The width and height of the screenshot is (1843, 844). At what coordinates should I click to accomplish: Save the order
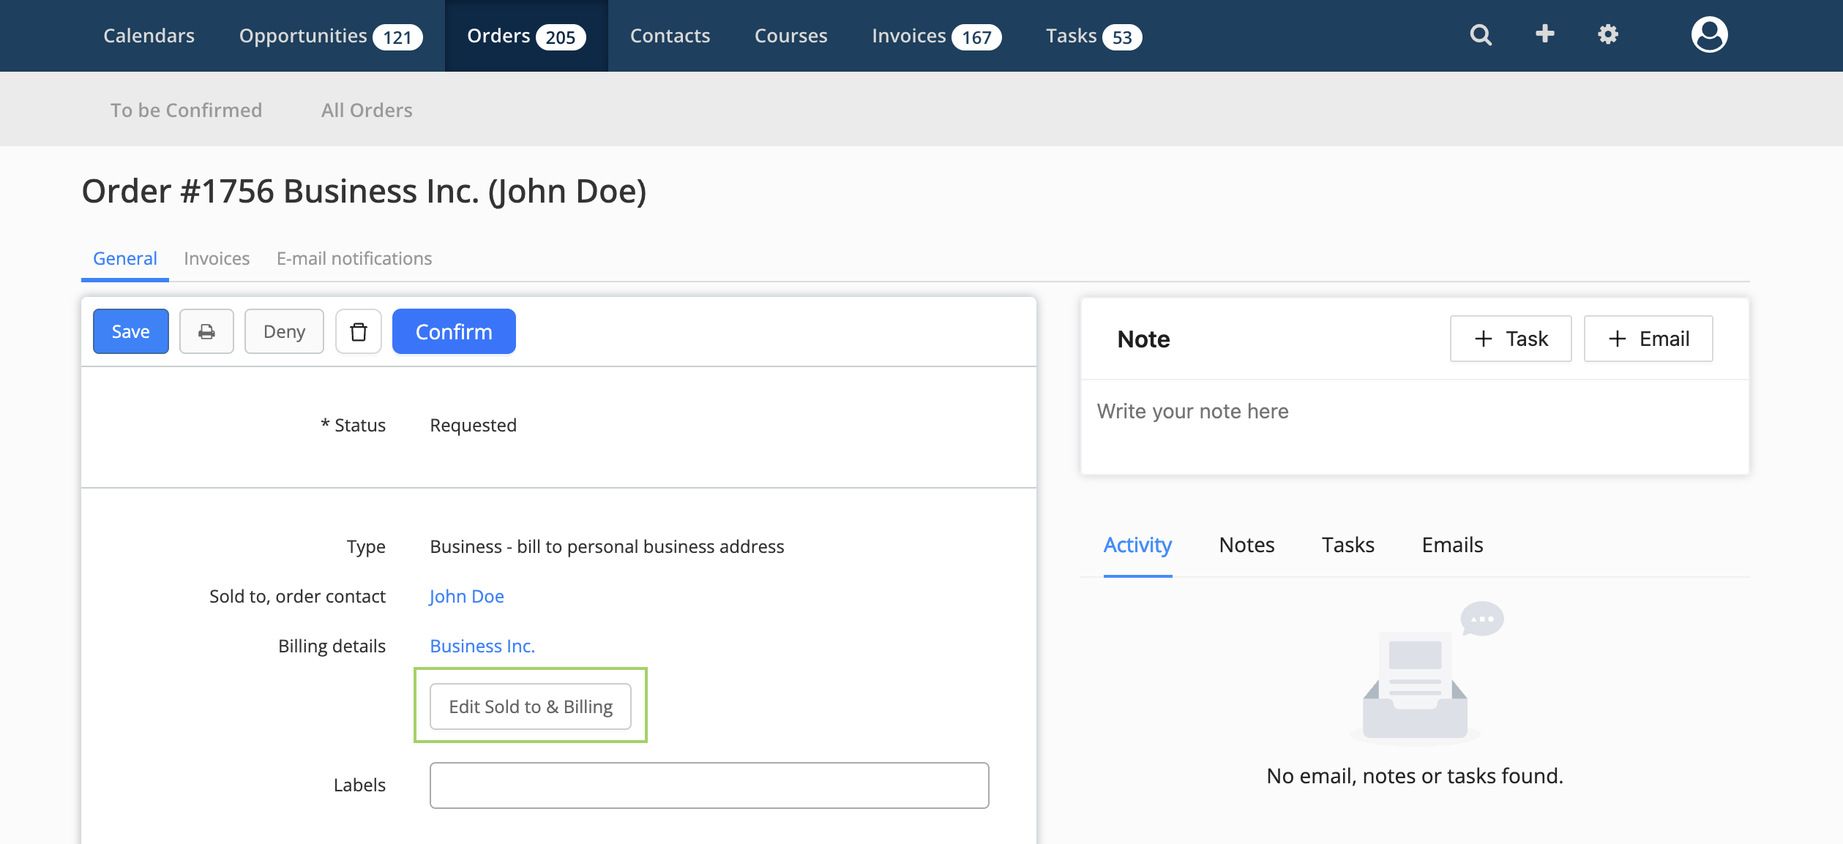click(131, 331)
